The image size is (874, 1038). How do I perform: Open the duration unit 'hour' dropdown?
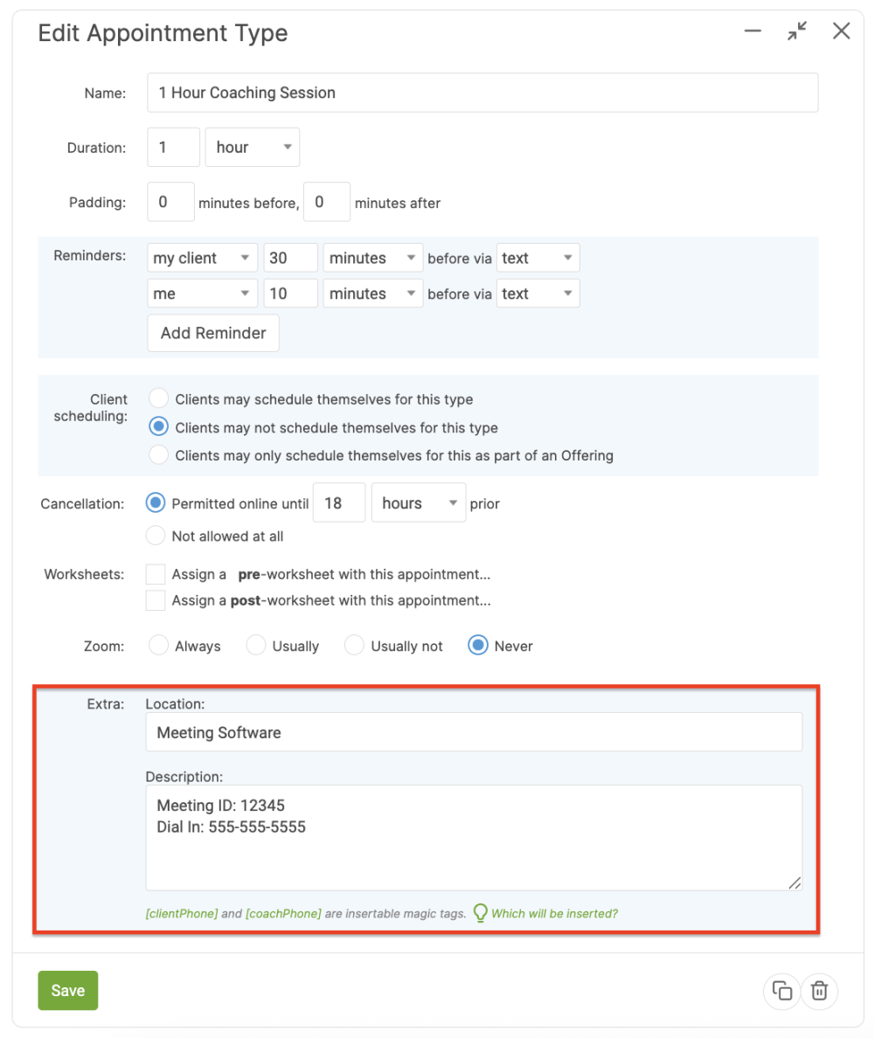click(253, 148)
